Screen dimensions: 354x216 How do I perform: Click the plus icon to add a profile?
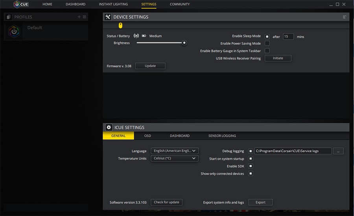(79, 17)
